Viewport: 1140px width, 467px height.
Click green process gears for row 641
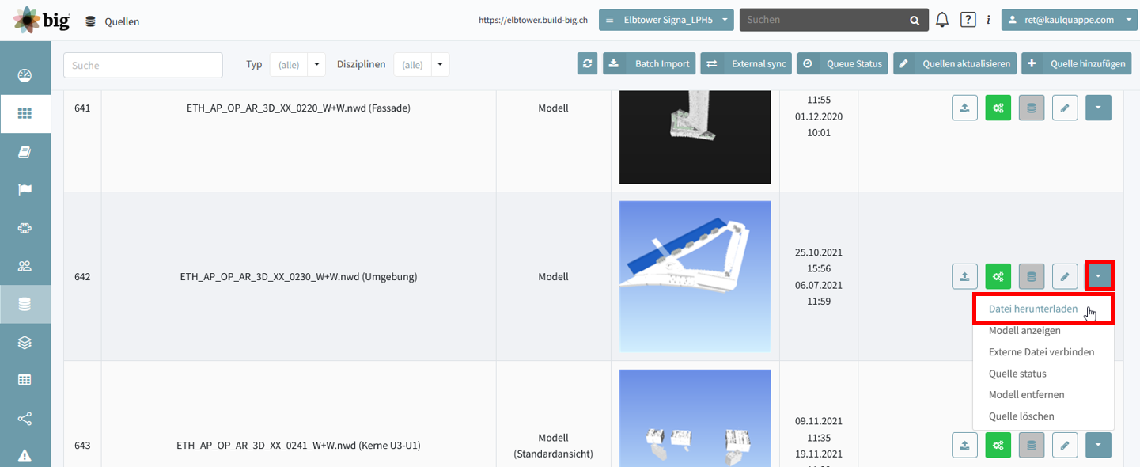point(998,108)
